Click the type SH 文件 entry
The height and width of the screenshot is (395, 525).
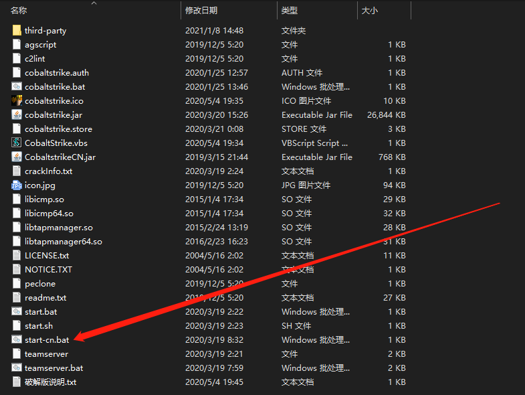[296, 326]
